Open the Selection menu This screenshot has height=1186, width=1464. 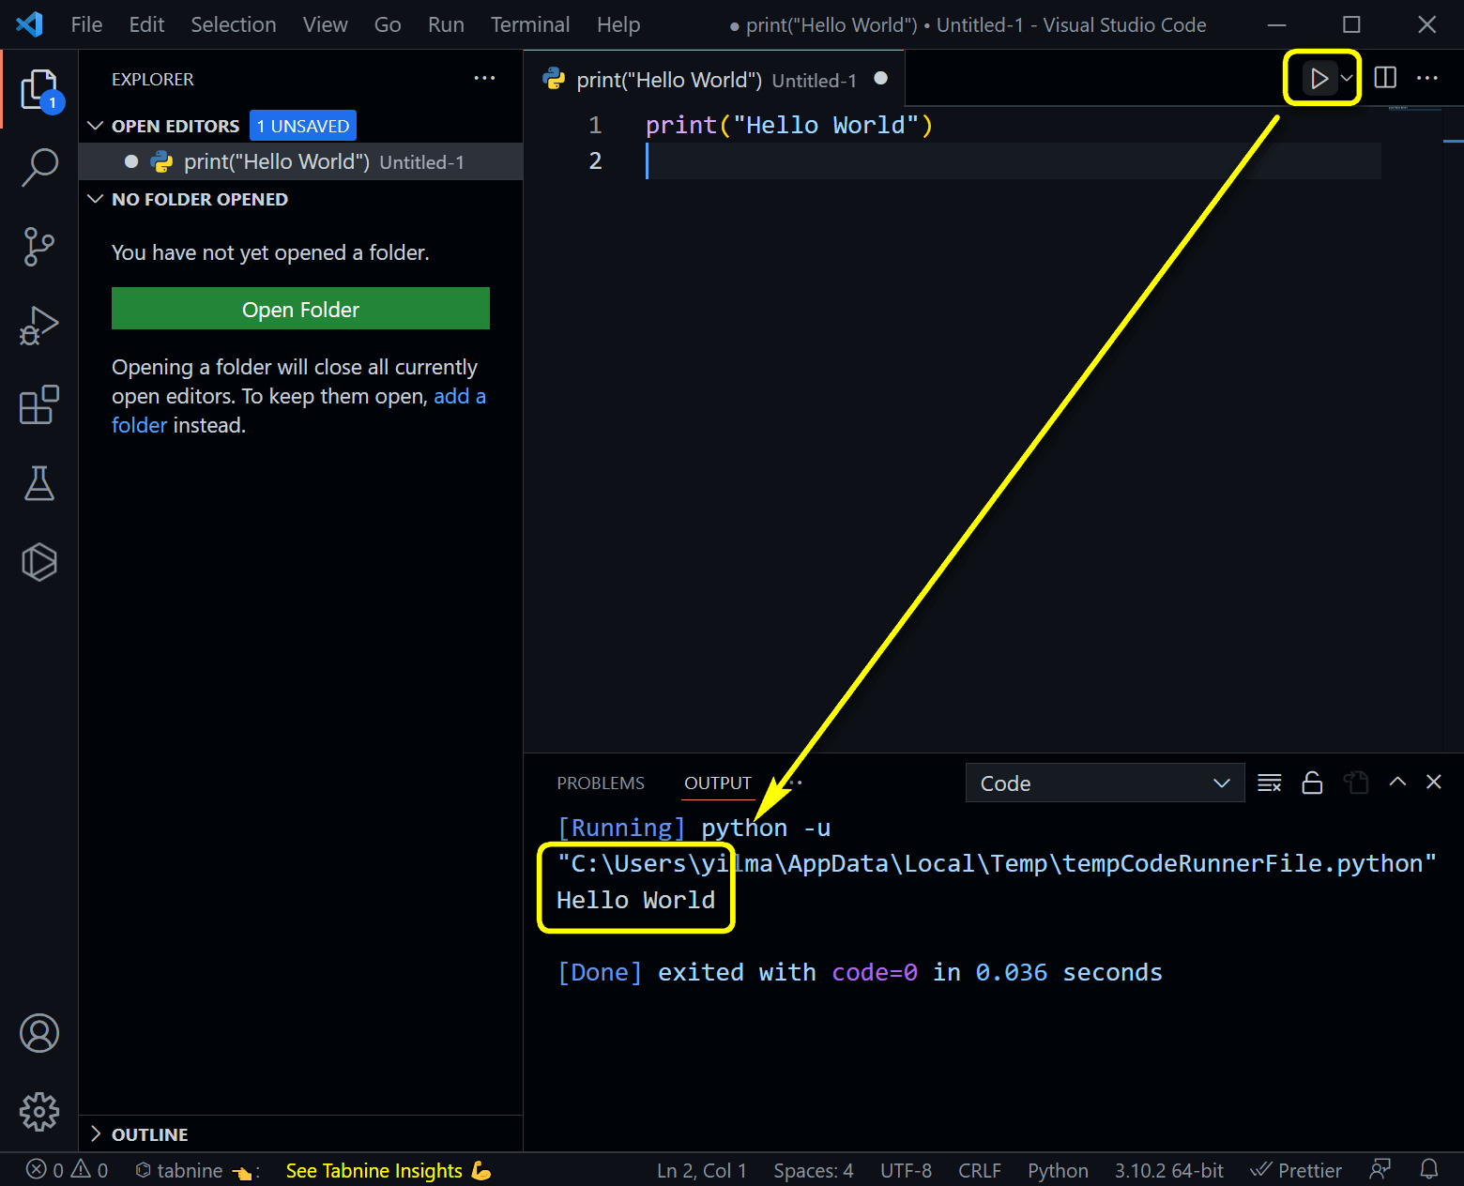234,24
